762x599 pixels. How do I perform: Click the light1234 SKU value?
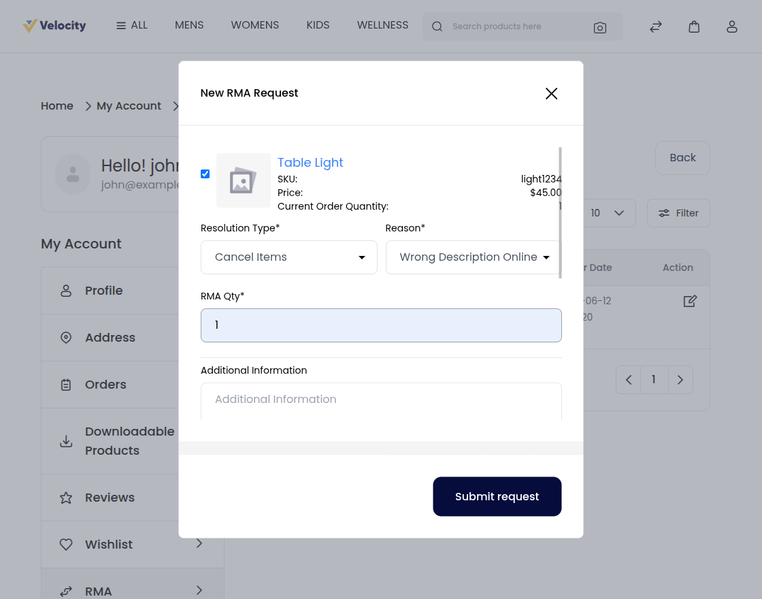point(541,179)
